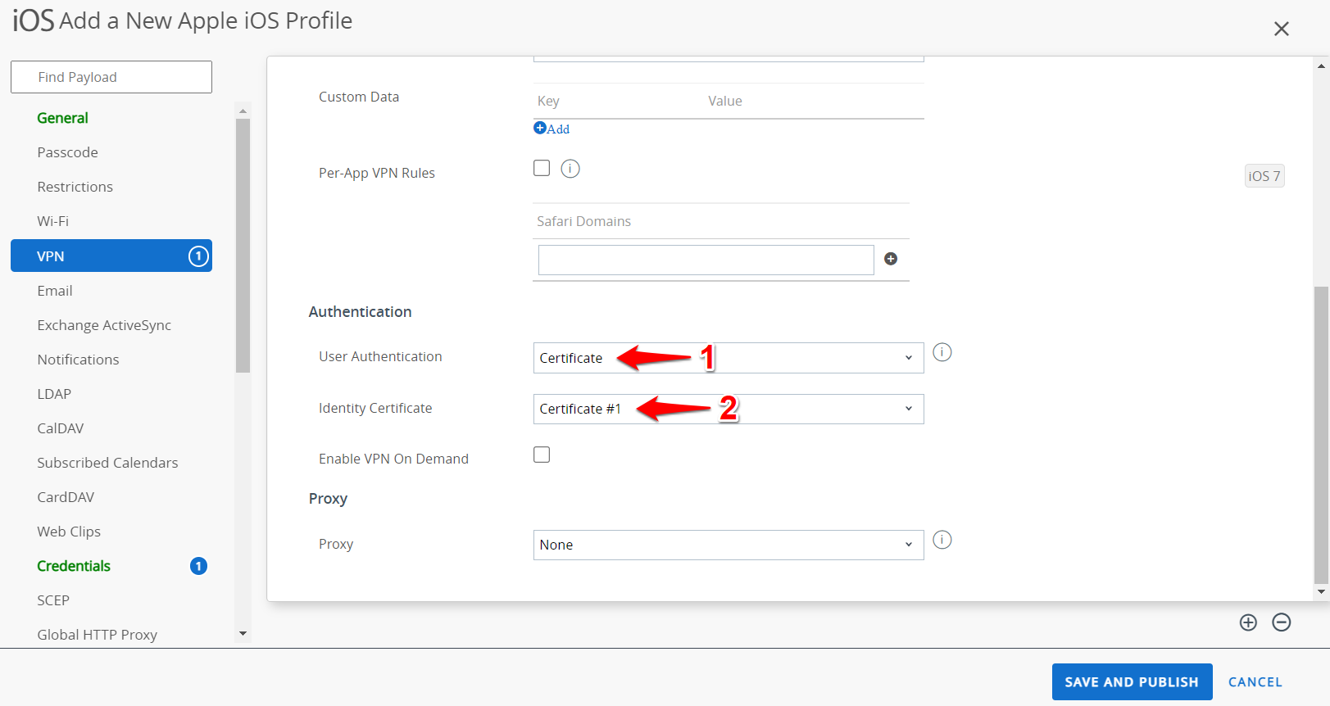
Task: Click the iOS 7 tag
Action: coord(1264,176)
